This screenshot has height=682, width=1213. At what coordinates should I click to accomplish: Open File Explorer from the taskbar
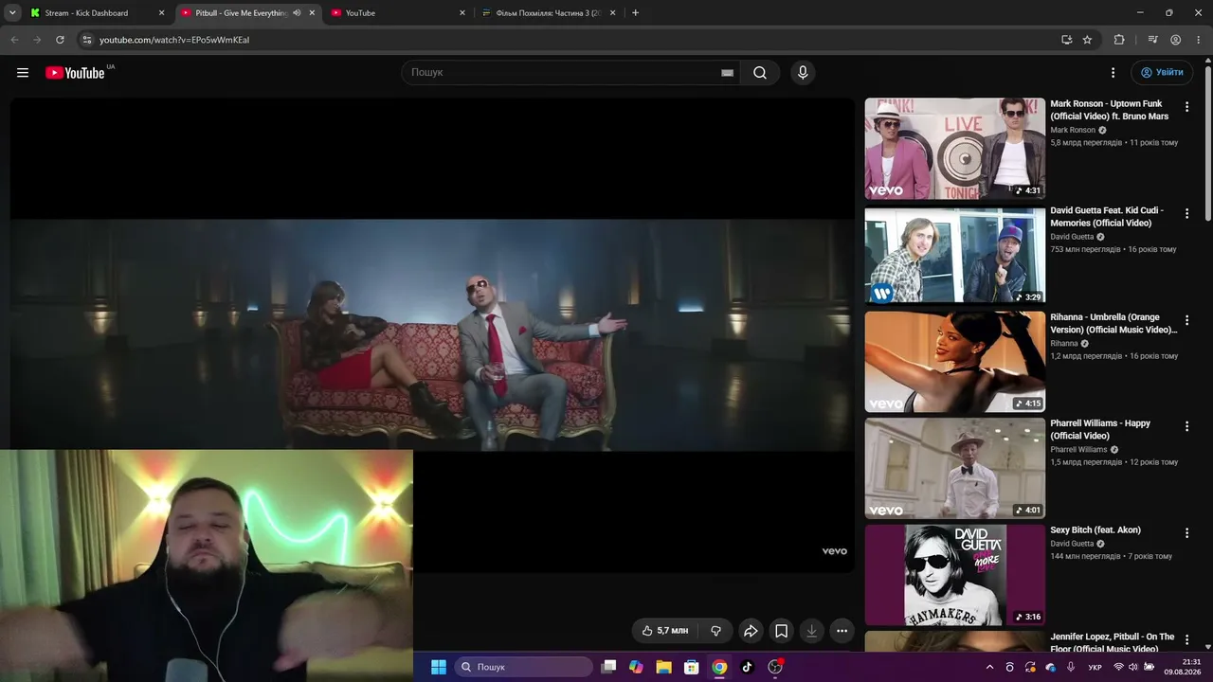pyautogui.click(x=663, y=667)
